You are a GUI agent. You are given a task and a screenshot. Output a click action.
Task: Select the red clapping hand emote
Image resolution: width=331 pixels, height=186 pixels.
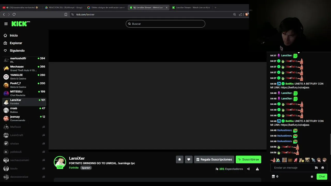point(296,160)
